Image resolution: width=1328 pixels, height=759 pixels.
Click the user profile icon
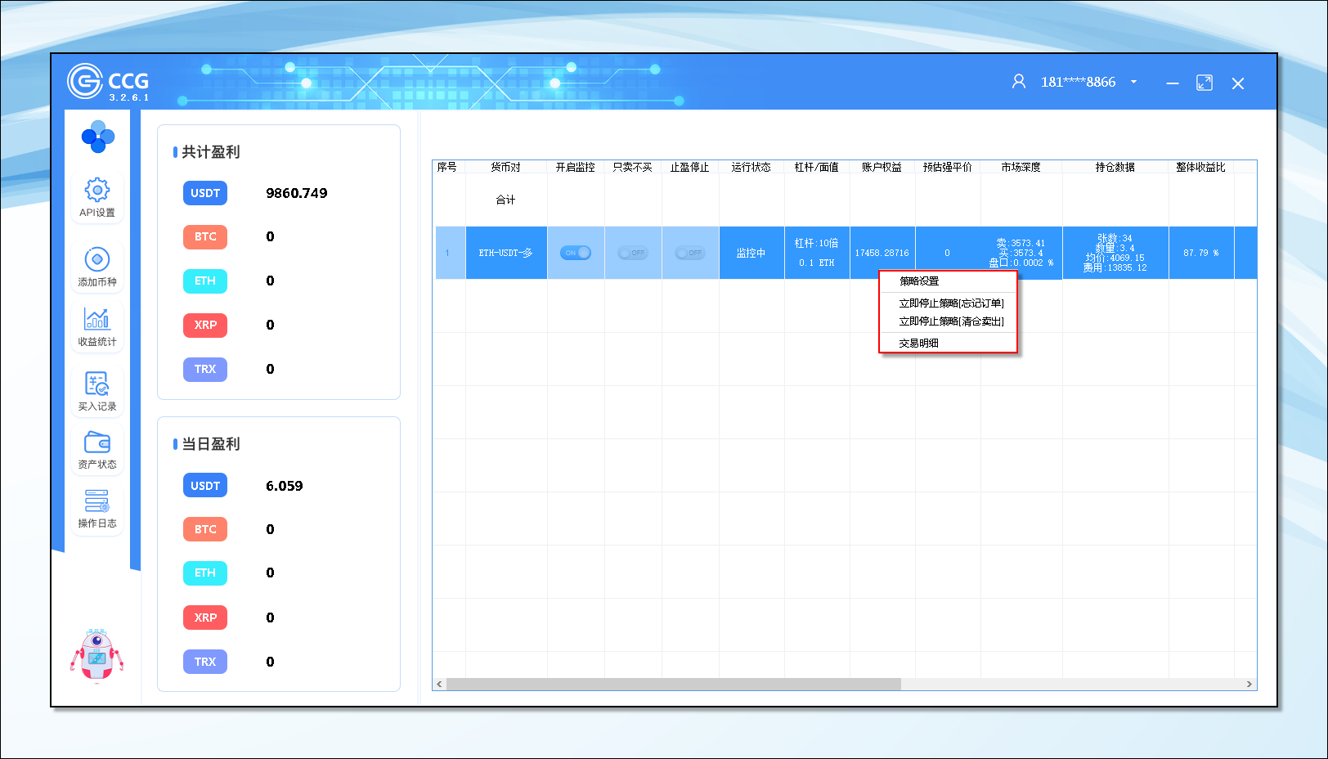click(x=1018, y=82)
